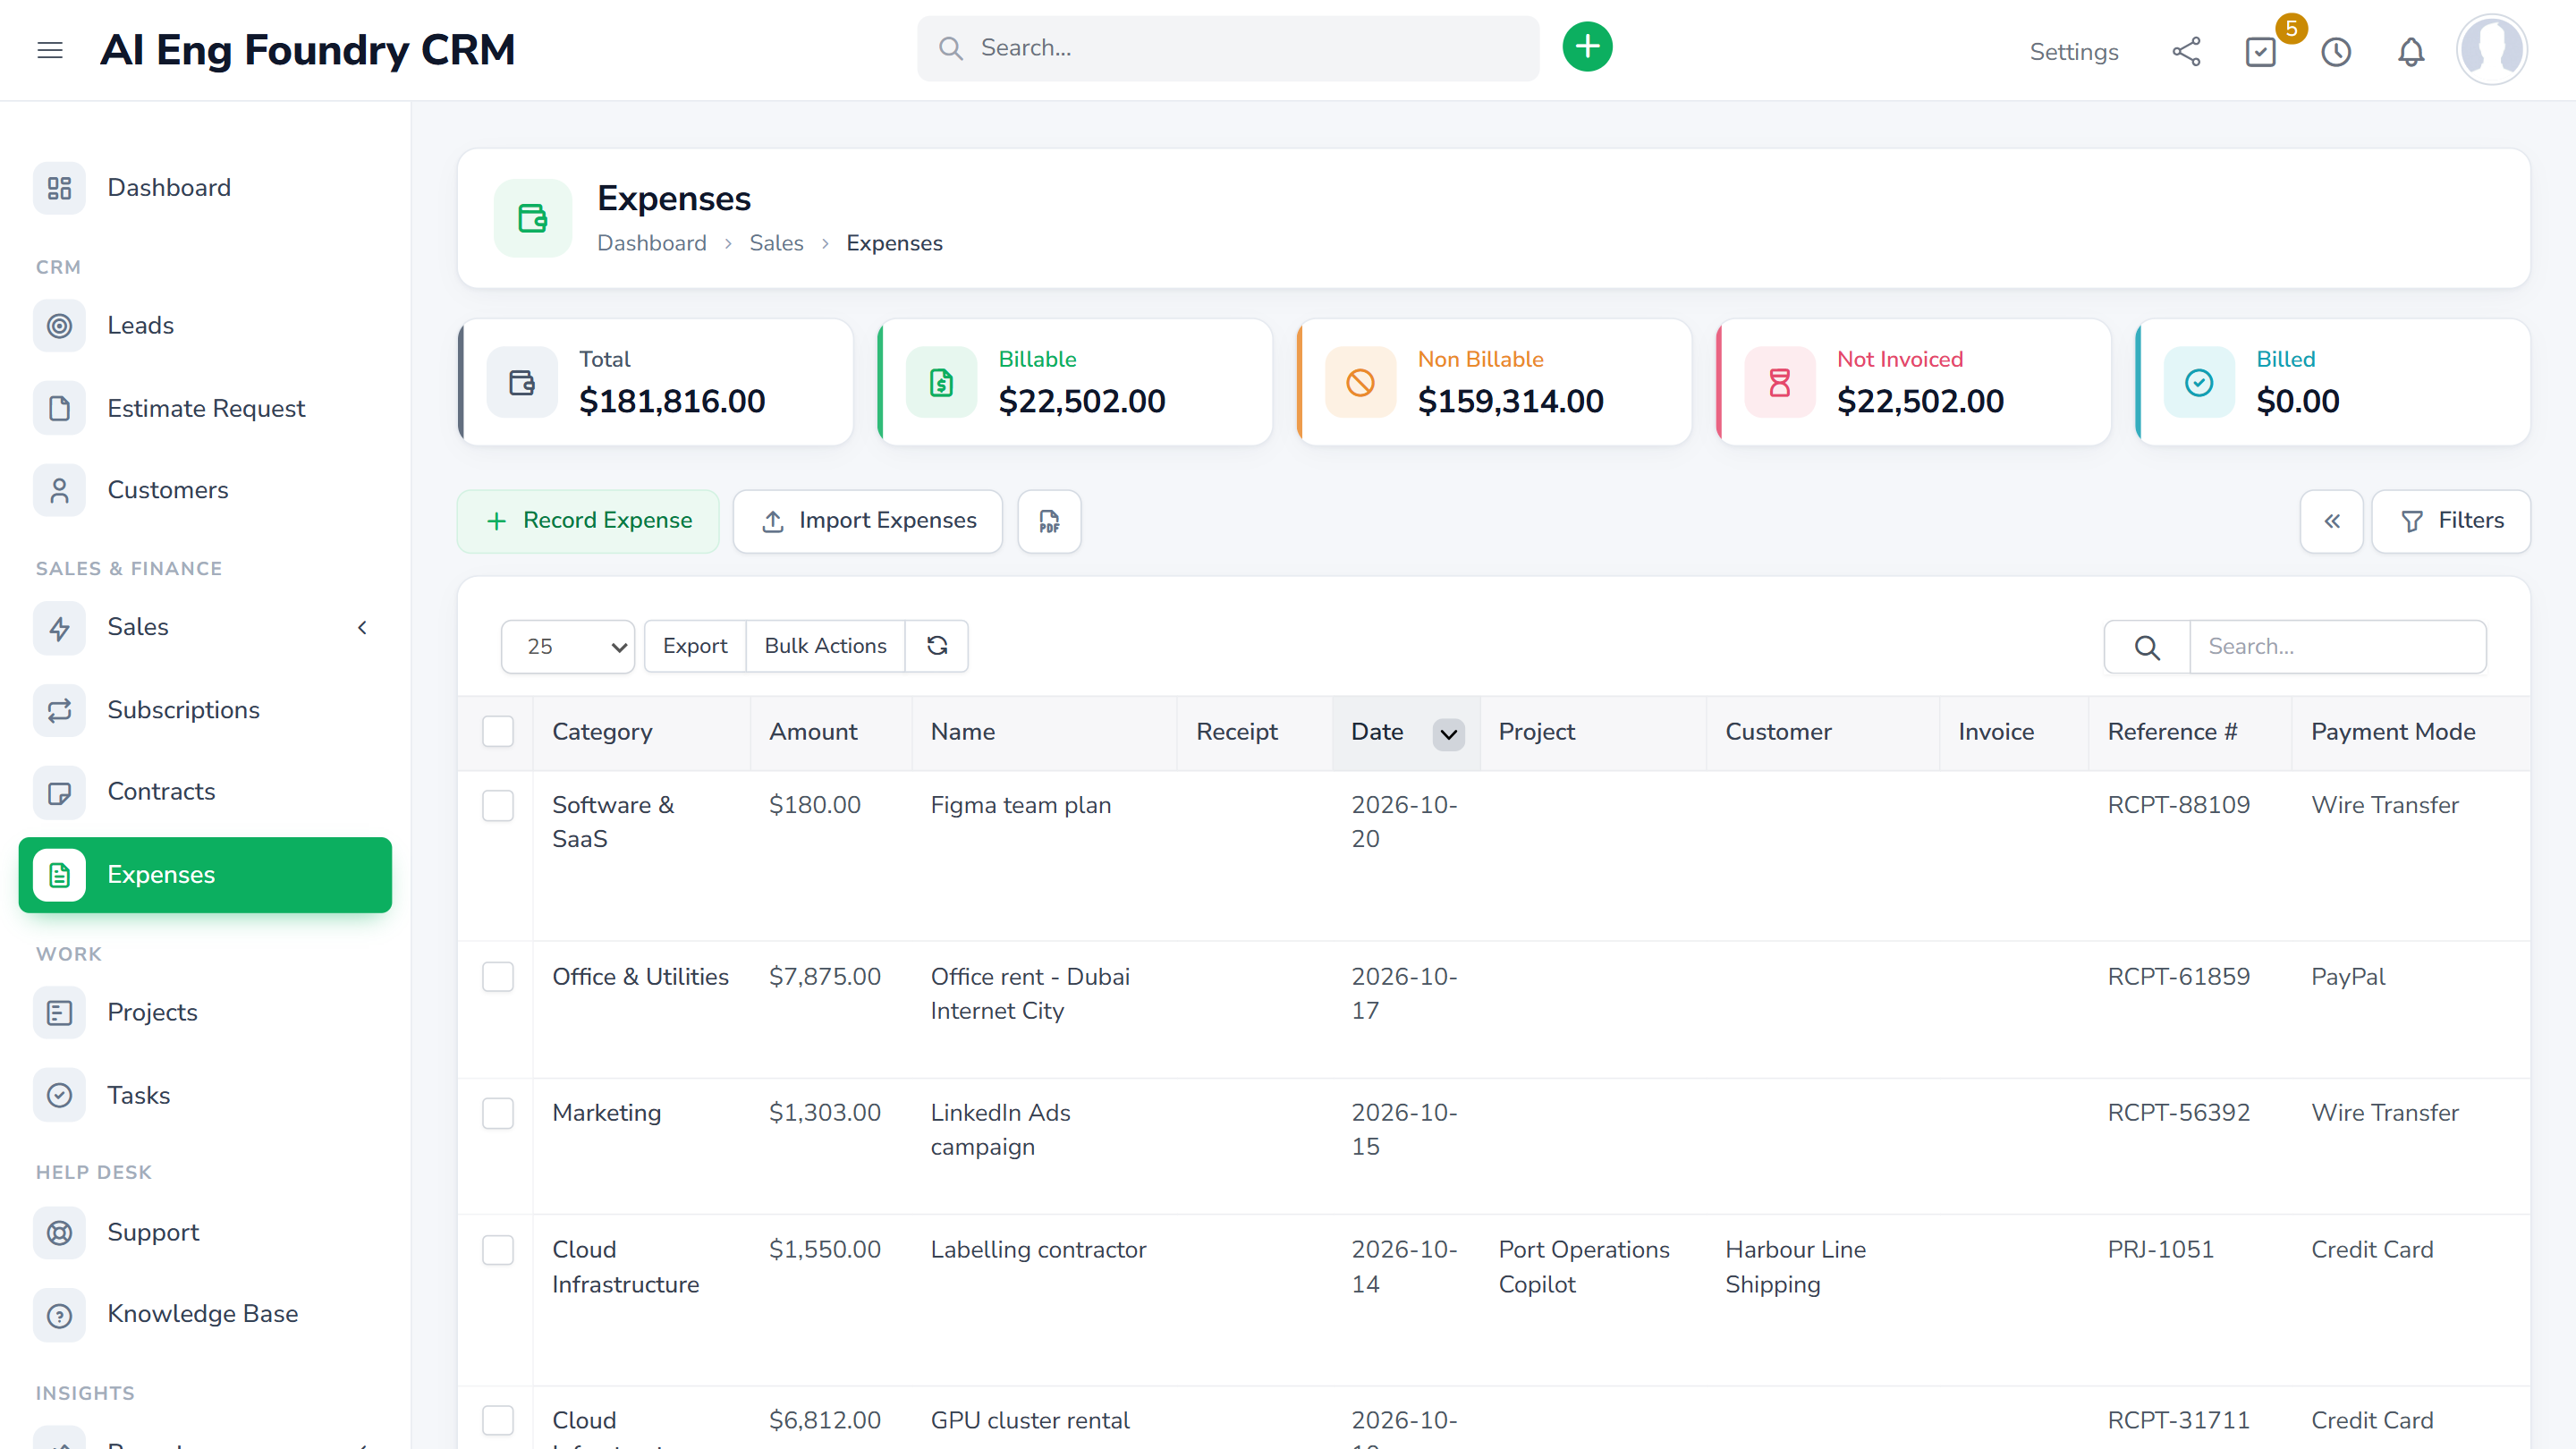
Task: Open the 25 rows-per-page dropdown
Action: (x=567, y=647)
